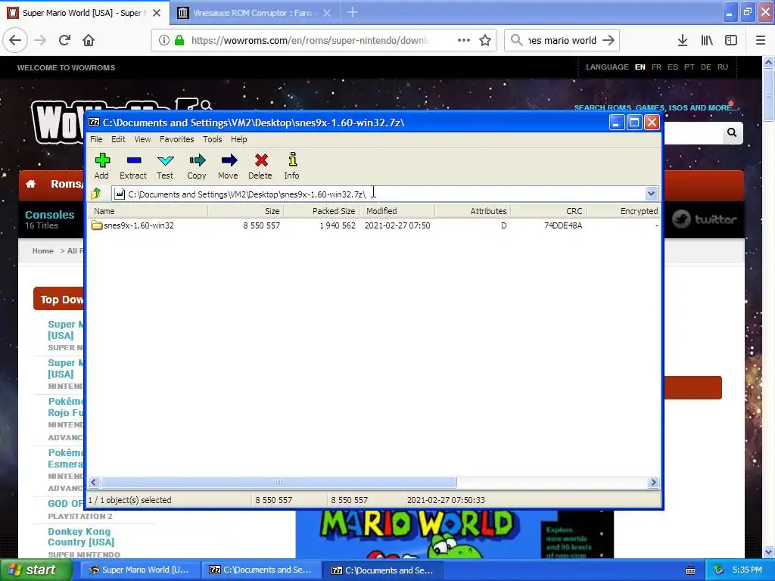Open page actions three-dot menu
Image resolution: width=775 pixels, height=581 pixels.
click(x=464, y=41)
